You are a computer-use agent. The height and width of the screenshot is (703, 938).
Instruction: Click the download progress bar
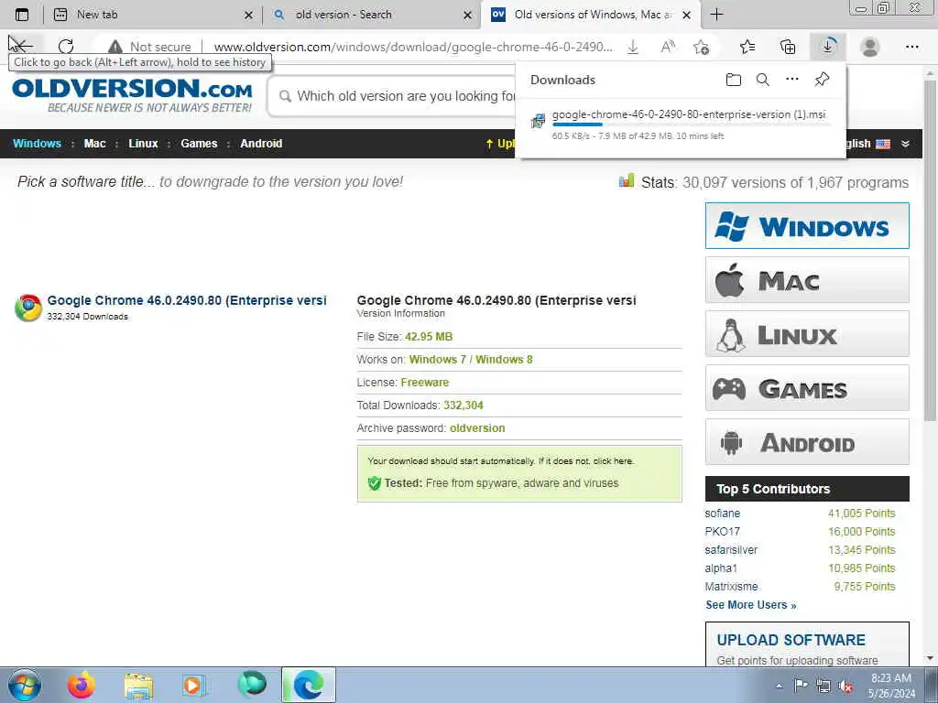tap(692, 124)
